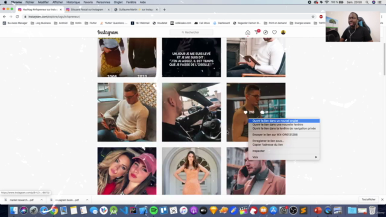The width and height of the screenshot is (386, 217).
Task: Bookmark this page with the star icon
Action: pyautogui.click(x=313, y=17)
